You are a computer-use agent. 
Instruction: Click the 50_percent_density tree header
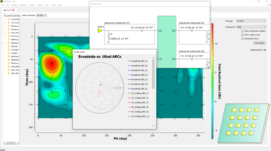[x=11, y=16]
